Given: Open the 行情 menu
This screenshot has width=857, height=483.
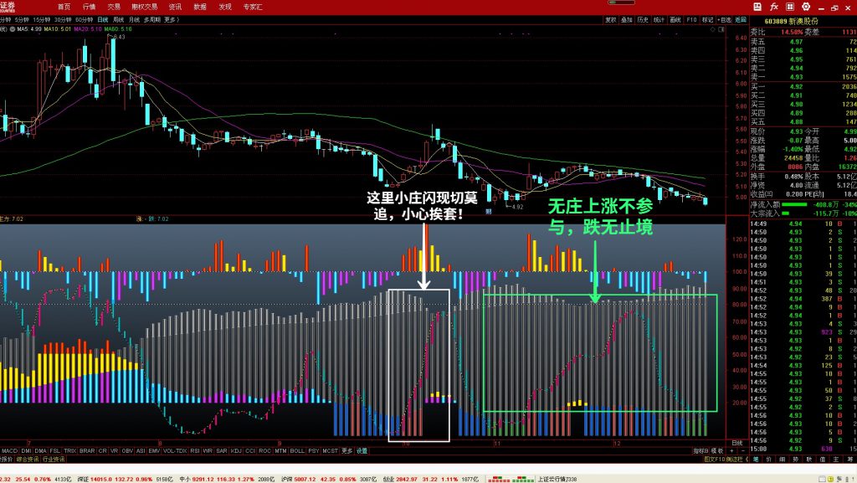Looking at the screenshot, I should point(89,6).
